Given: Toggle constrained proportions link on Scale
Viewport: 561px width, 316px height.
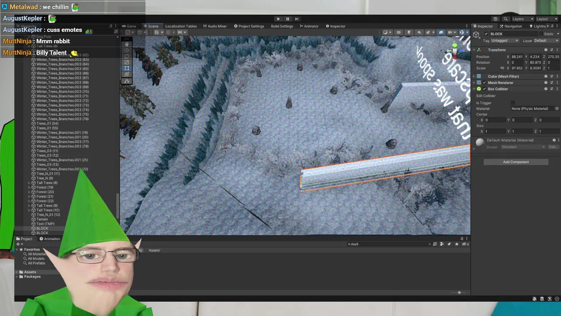Looking at the screenshot, I should click(x=502, y=68).
